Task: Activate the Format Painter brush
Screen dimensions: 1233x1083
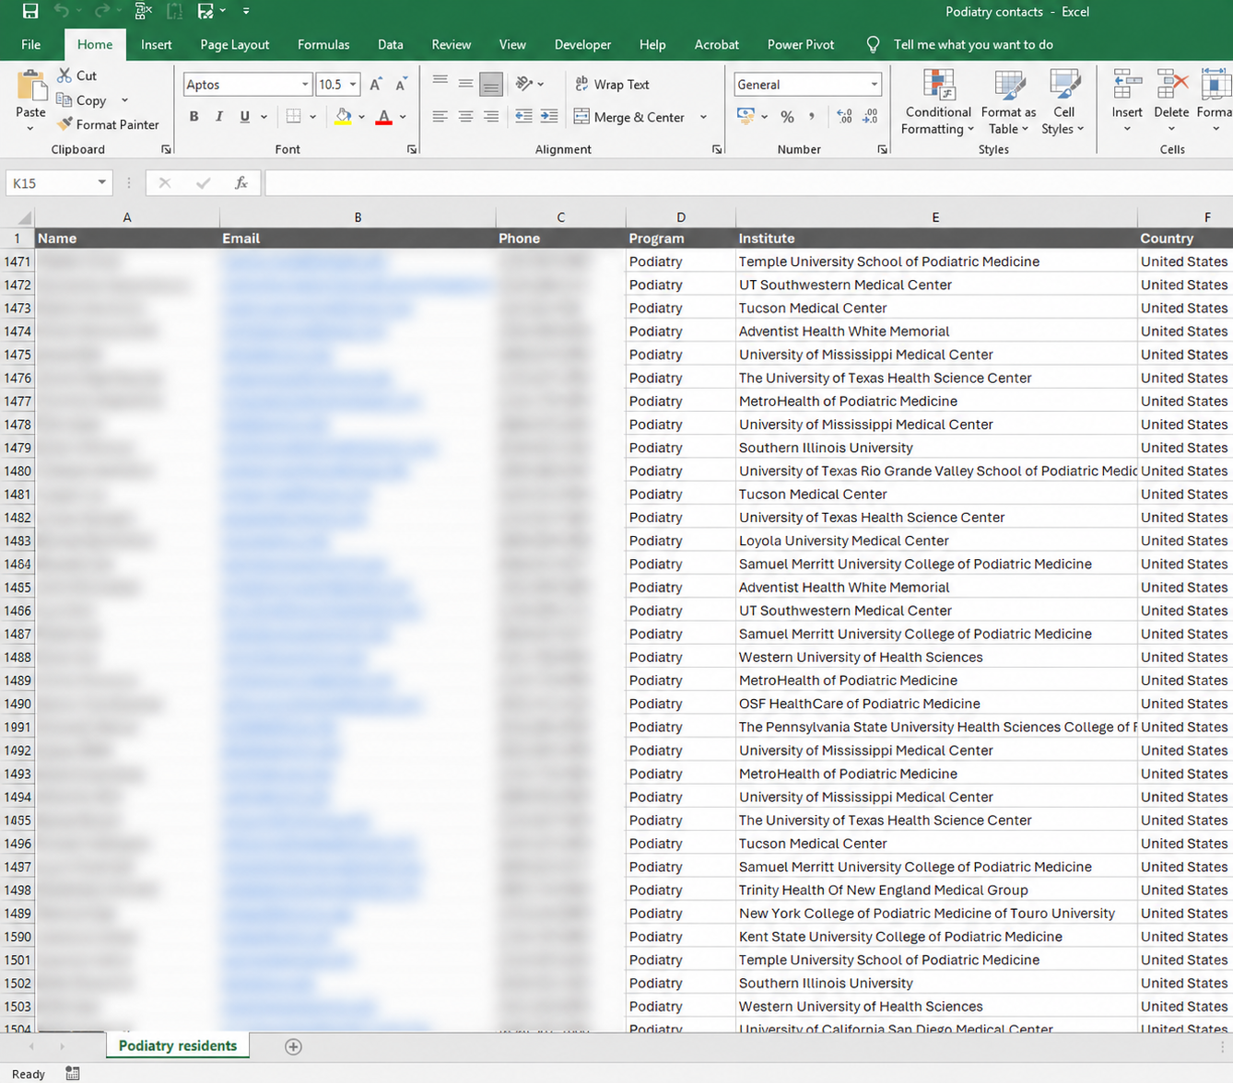Action: coord(107,124)
